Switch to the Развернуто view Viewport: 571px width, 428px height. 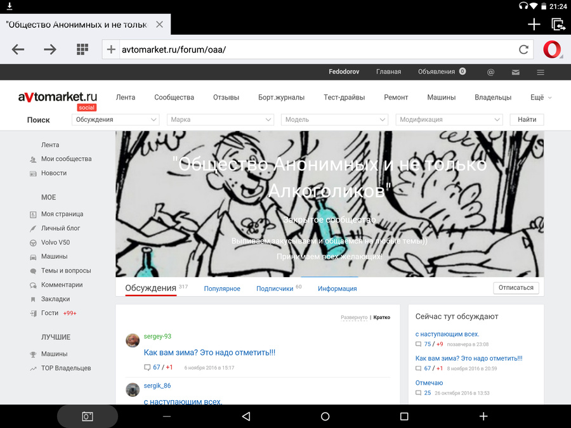(354, 318)
